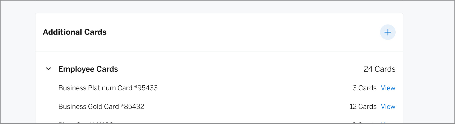455x124 pixels.
Task: Click the 24 Cards total count
Action: pyautogui.click(x=379, y=69)
